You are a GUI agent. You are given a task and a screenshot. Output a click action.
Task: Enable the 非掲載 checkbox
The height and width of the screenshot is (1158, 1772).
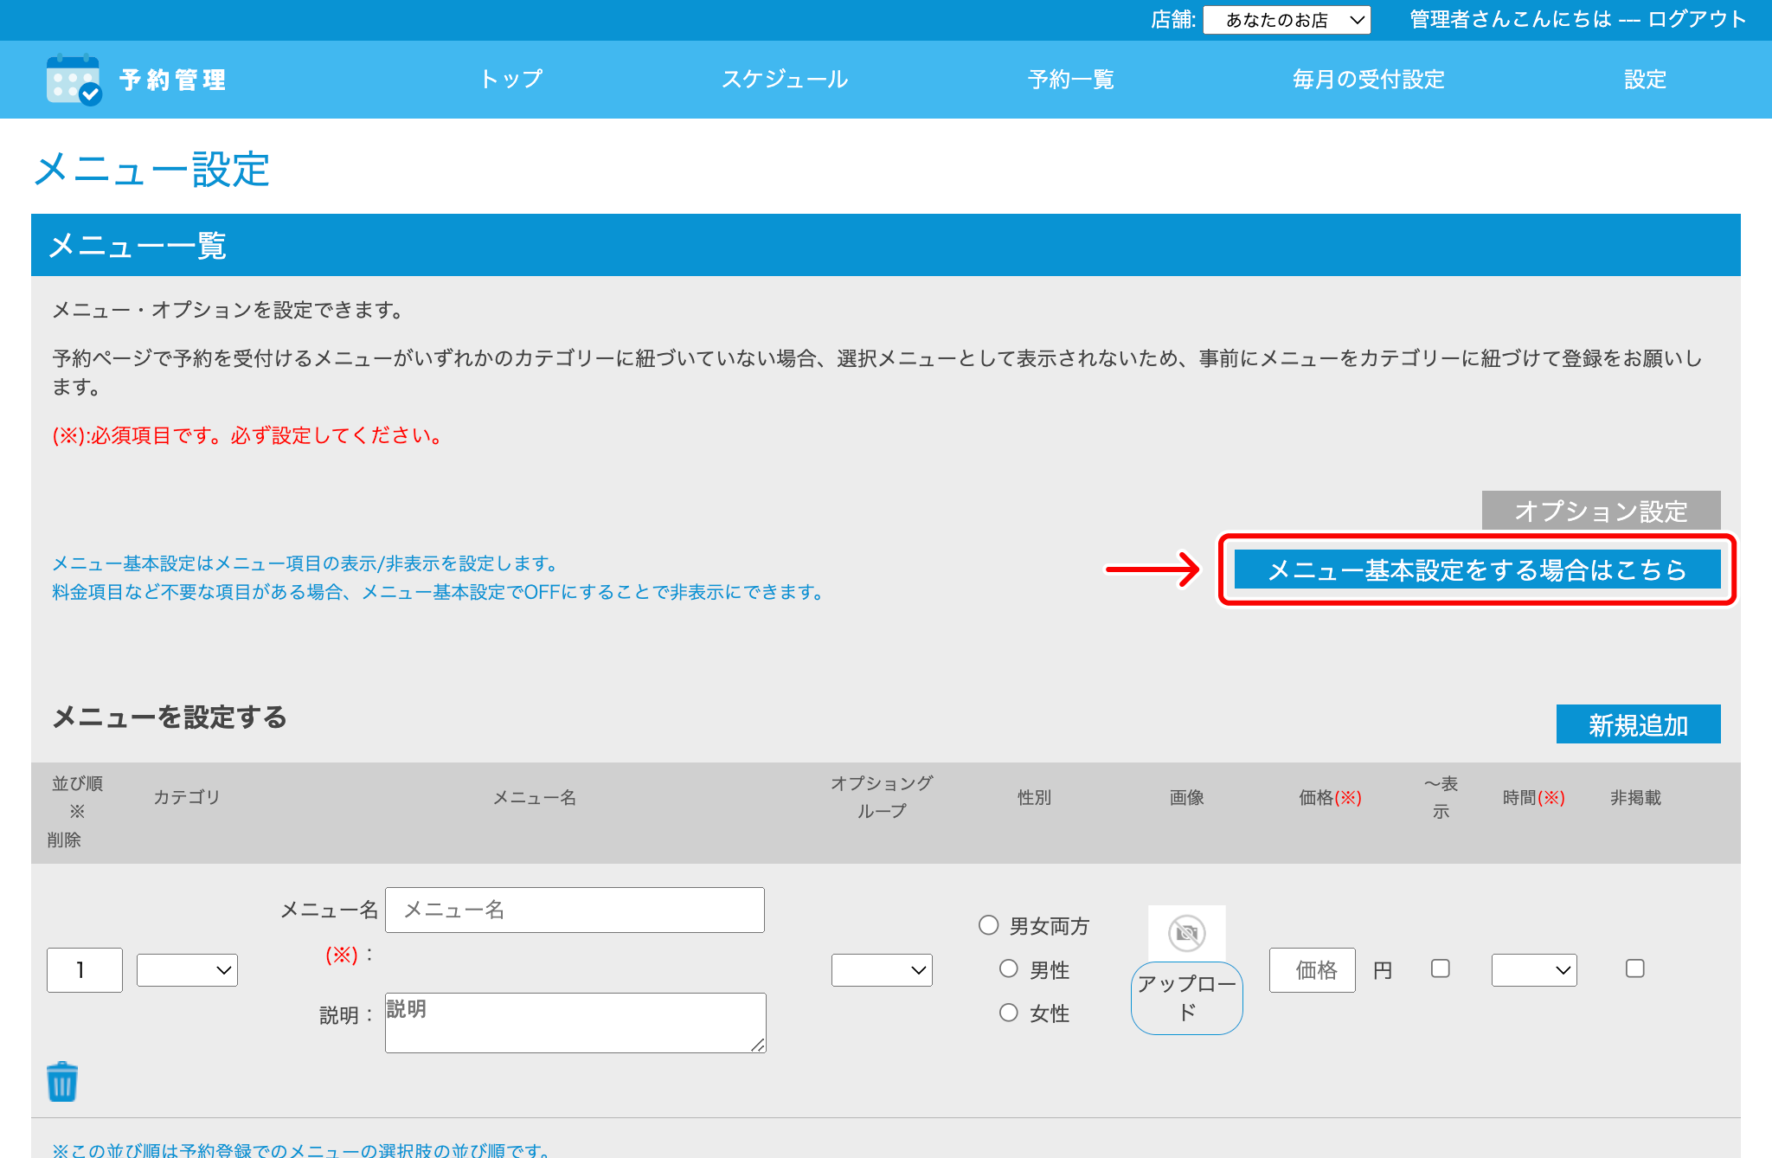pos(1634,969)
